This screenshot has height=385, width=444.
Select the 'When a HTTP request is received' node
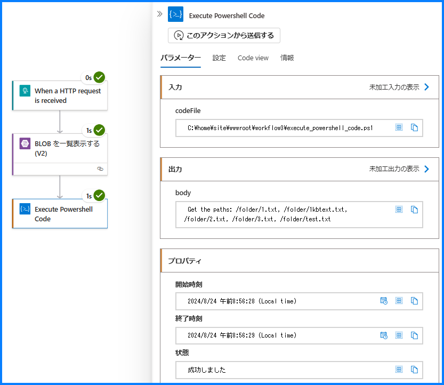[x=60, y=95]
